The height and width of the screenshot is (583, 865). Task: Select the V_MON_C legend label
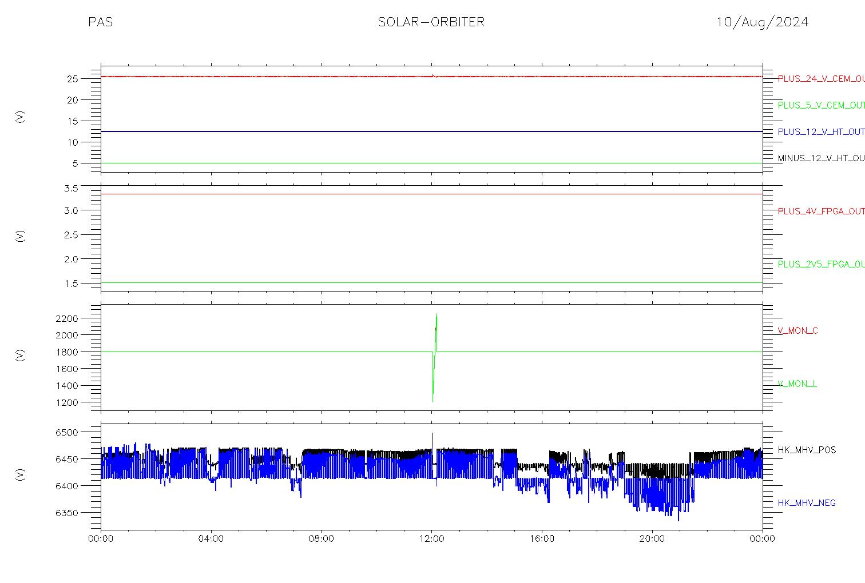coord(797,331)
